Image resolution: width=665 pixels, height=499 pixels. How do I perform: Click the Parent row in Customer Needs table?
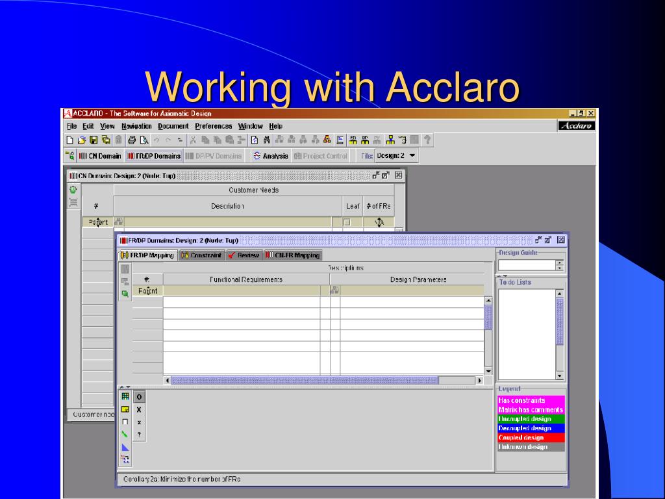(238, 222)
